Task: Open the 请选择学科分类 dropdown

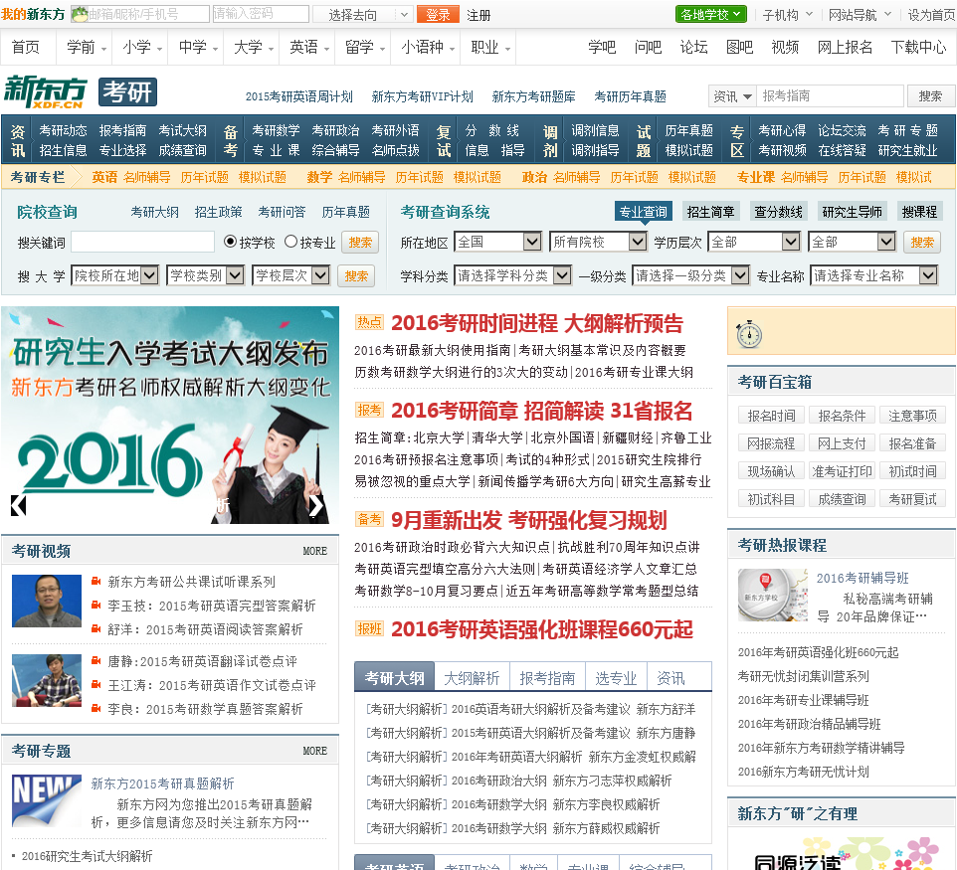Action: tap(512, 275)
